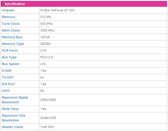
Task: Click the Multi View label
Action: [x=10, y=109]
